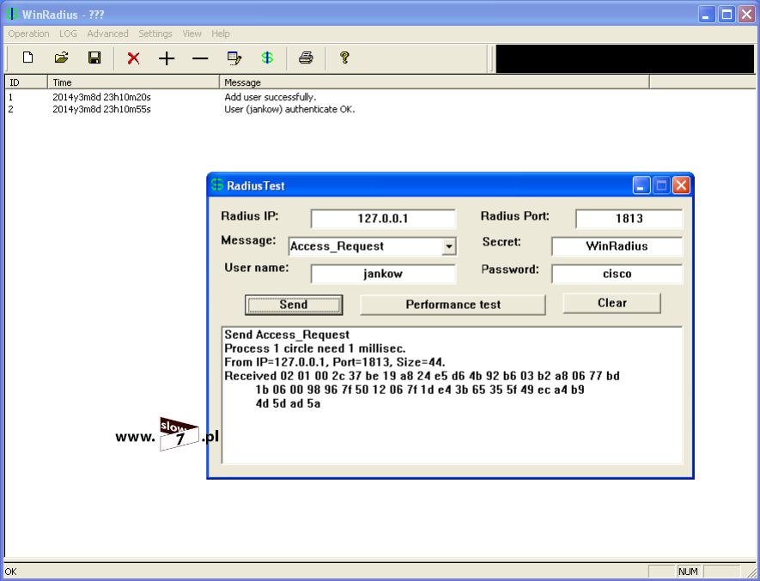
Task: Click the red X delete icon
Action: point(133,58)
